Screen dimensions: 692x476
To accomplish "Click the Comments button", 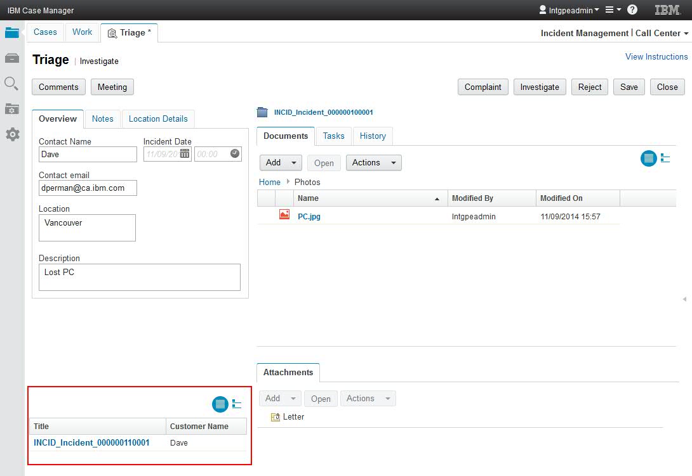I will [x=58, y=87].
